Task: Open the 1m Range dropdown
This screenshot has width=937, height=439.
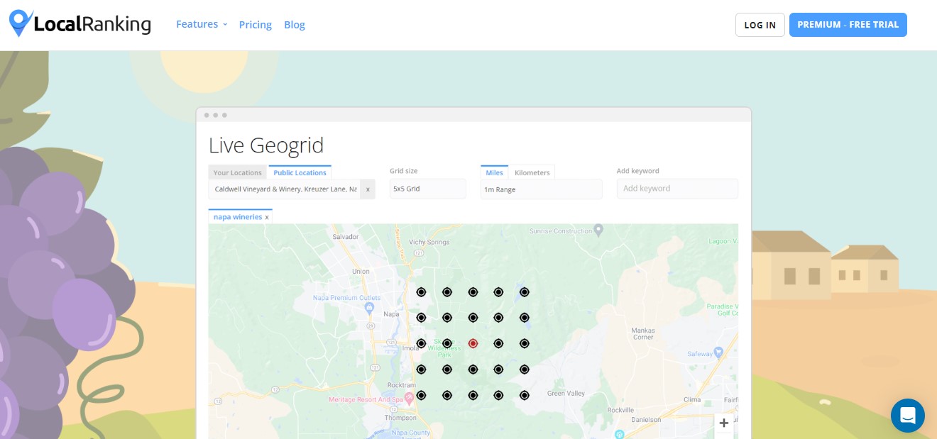Action: click(541, 189)
